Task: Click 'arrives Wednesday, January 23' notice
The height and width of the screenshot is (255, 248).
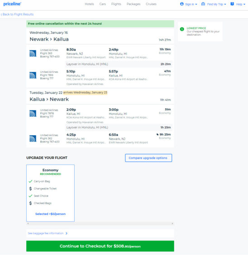Action: coord(85,92)
